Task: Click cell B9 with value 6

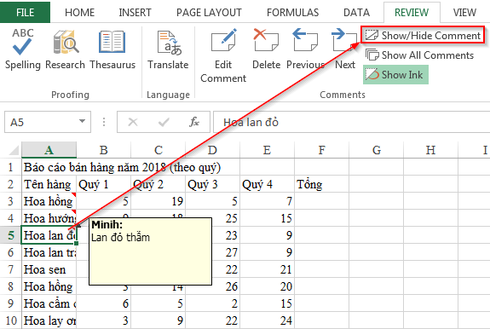Action: (103, 303)
